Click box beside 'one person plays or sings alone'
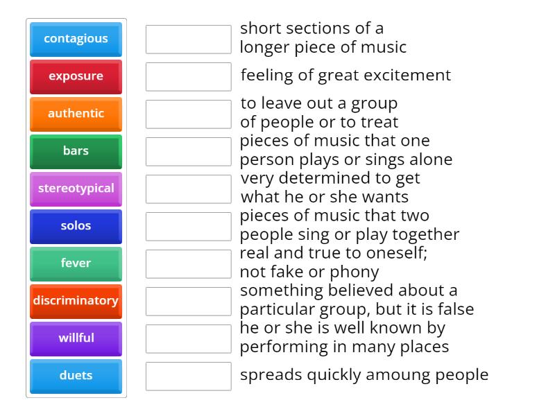Viewport: 555px width, 416px height. tap(188, 152)
